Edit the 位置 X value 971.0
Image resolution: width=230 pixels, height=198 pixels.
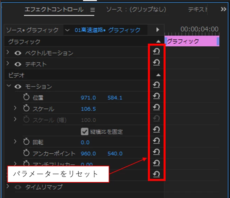[x=88, y=98]
